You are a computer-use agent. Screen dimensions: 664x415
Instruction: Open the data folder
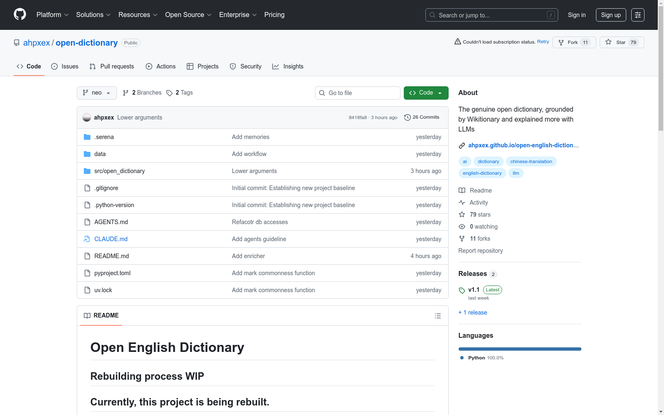tap(100, 154)
